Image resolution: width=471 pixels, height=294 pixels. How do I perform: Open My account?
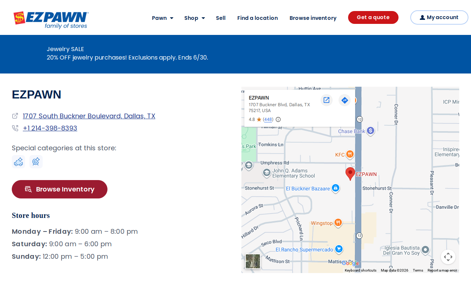pos(439,17)
